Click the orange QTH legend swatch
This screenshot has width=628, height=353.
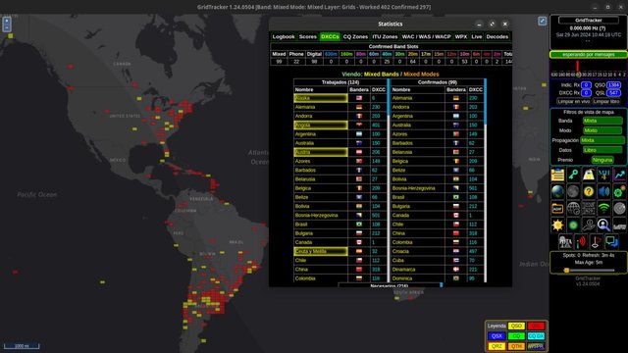[x=516, y=346]
